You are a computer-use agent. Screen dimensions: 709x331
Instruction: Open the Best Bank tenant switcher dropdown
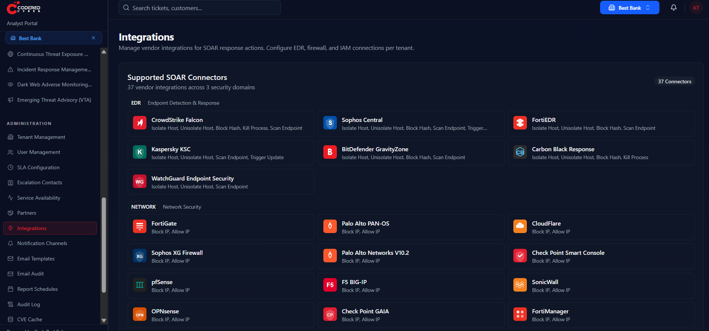point(629,8)
